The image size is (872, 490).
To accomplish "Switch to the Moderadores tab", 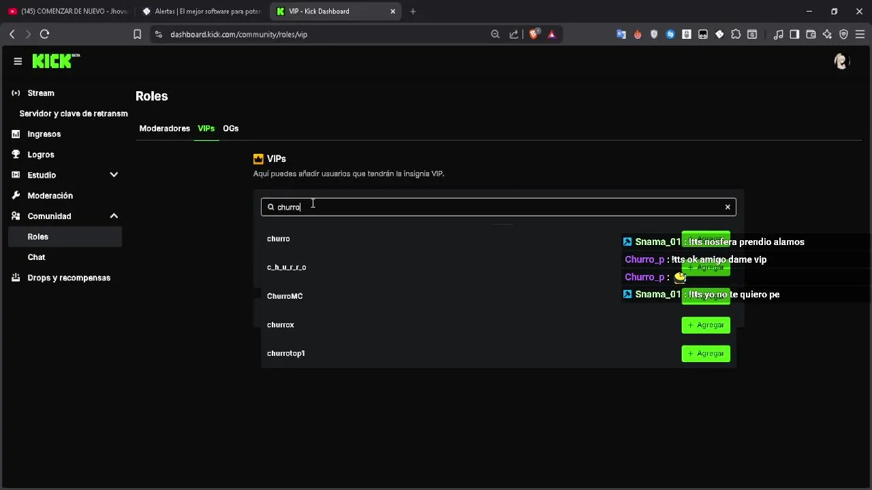I will coord(164,129).
